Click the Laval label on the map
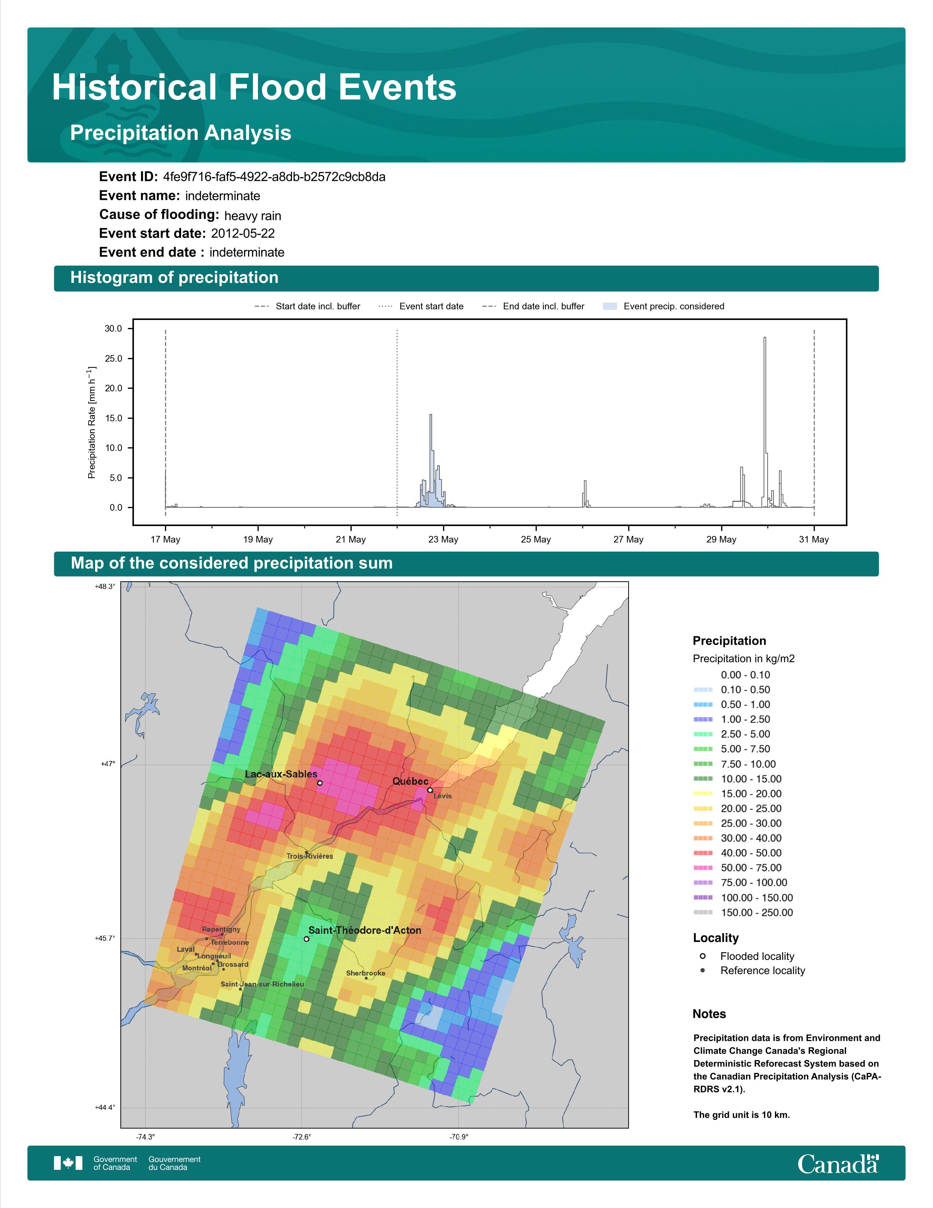 186,949
